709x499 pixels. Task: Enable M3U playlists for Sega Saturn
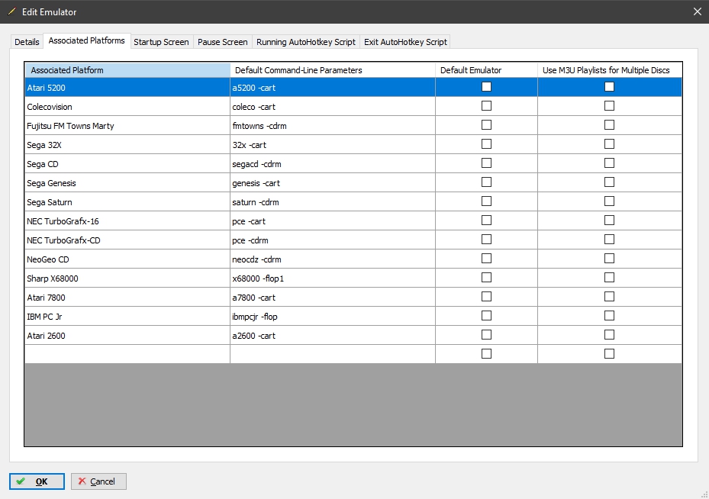click(610, 201)
